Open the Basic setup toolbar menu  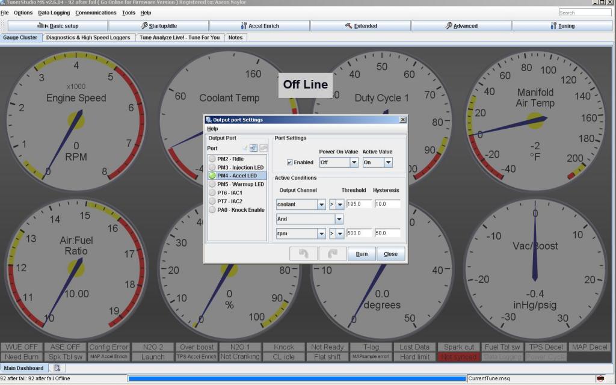tap(58, 26)
